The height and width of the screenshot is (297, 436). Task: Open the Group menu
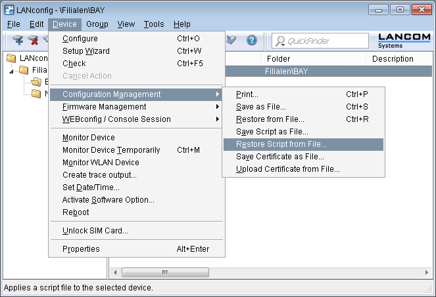(97, 24)
